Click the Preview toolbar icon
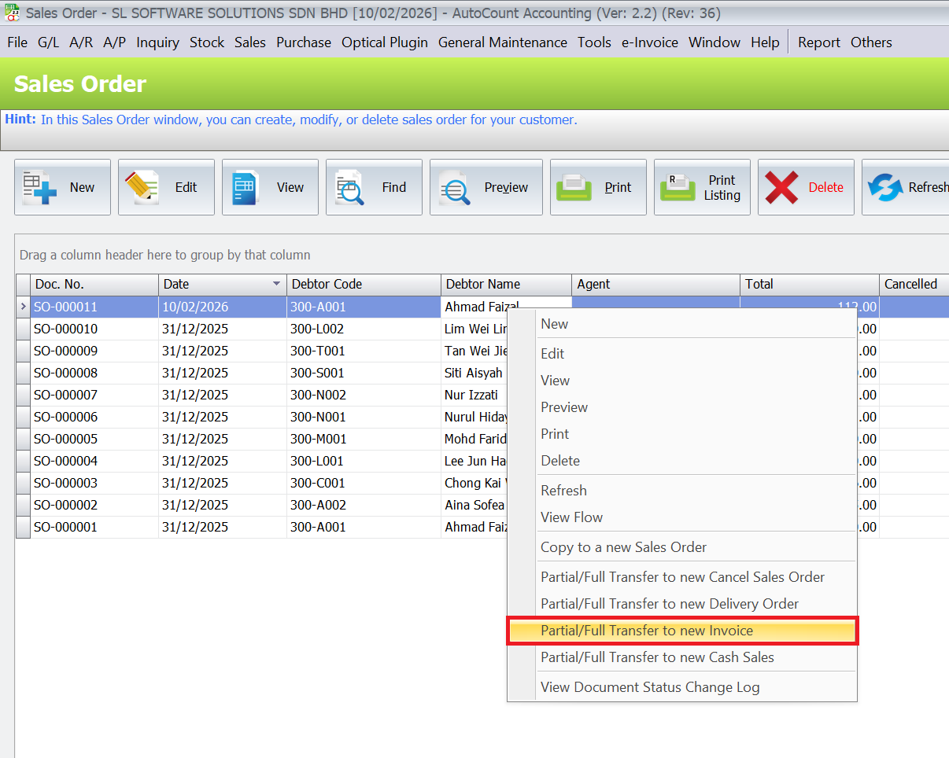This screenshot has width=949, height=758. coord(455,187)
